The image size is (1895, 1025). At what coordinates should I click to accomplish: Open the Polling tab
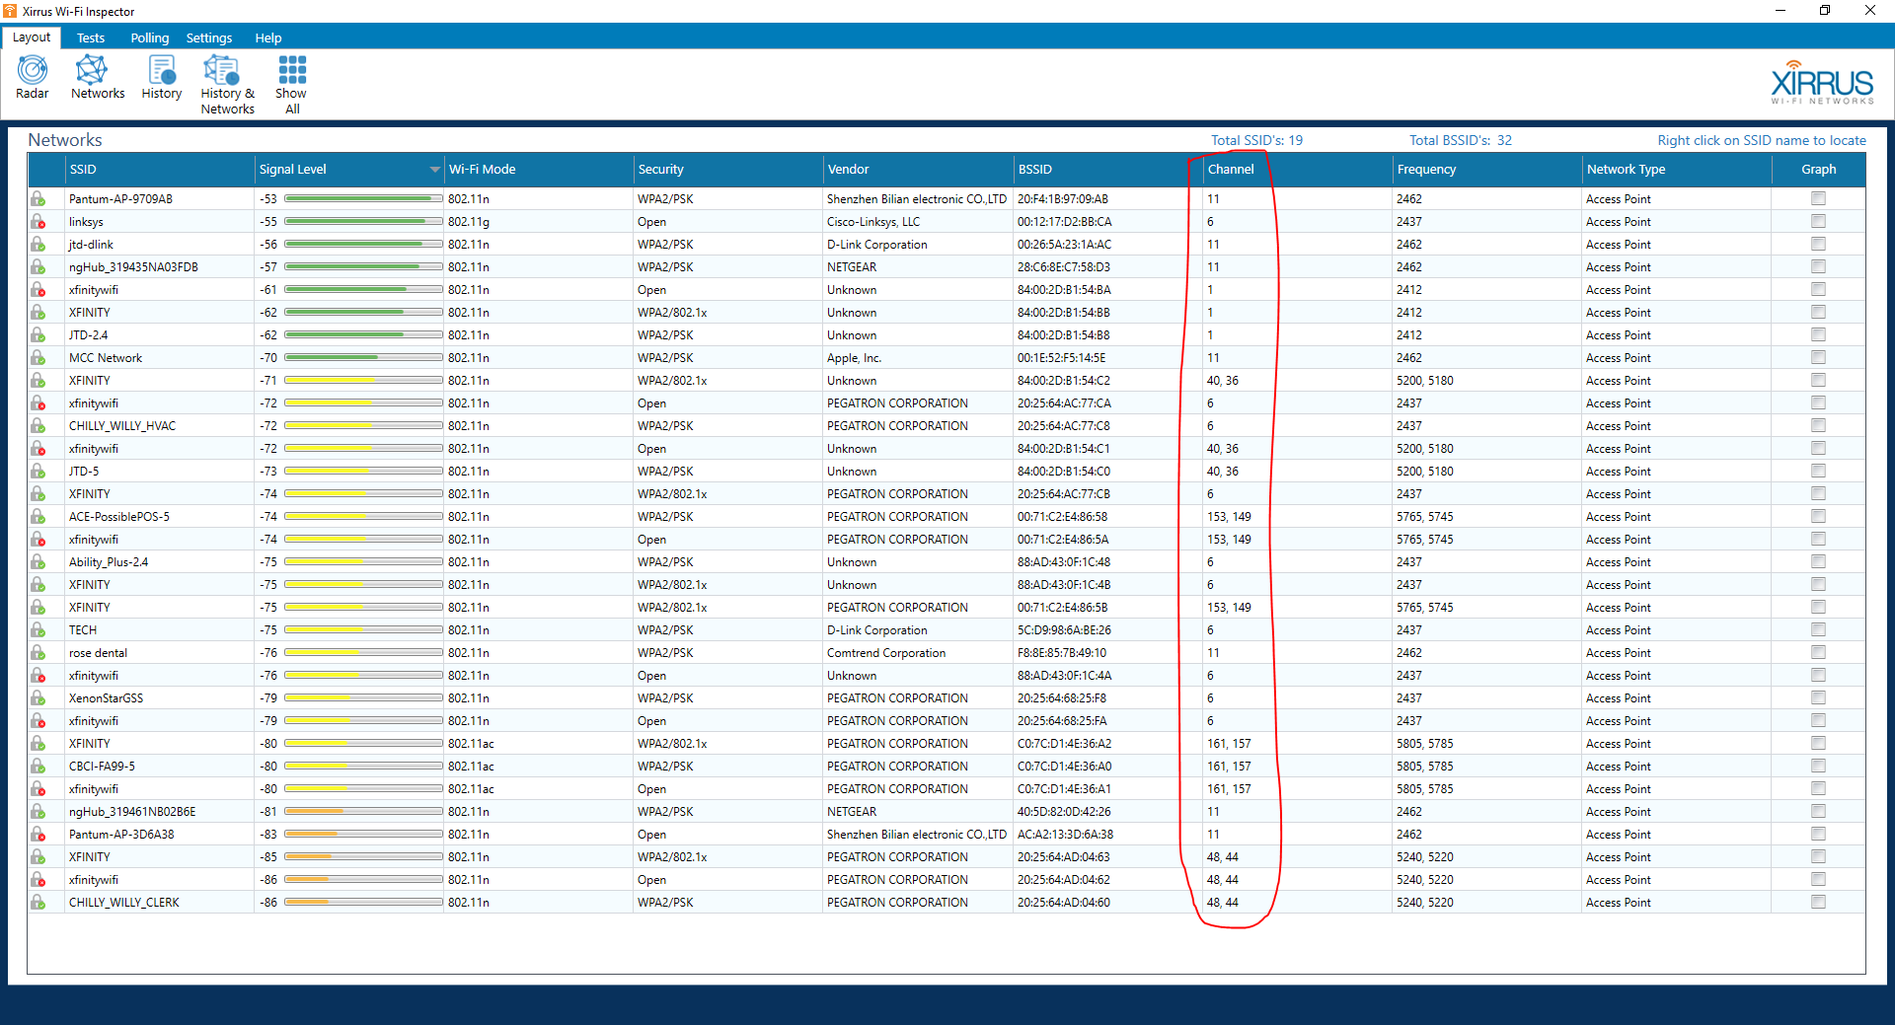coord(150,37)
